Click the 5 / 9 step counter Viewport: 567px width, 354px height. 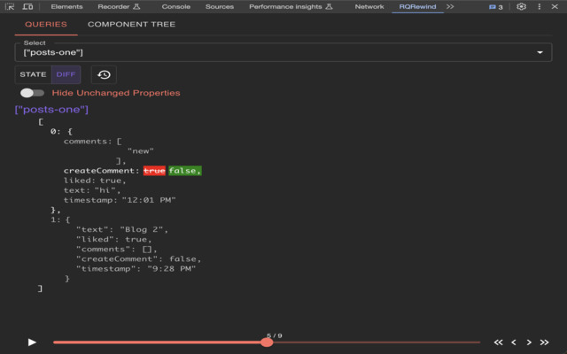tap(275, 335)
